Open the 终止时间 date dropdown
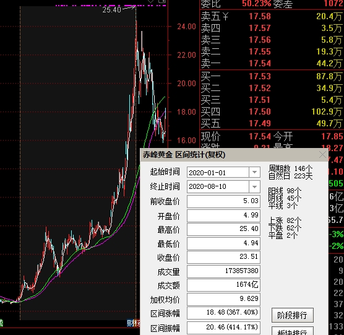Viewport: 344px width, 335px height. tap(254, 186)
